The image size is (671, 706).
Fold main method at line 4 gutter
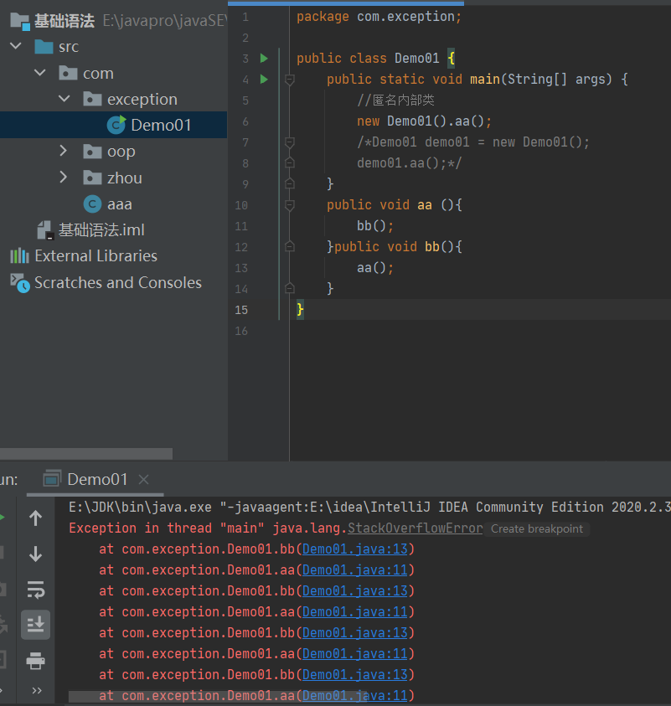pyautogui.click(x=290, y=80)
